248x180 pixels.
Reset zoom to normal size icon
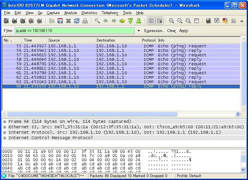pyautogui.click(x=188, y=21)
